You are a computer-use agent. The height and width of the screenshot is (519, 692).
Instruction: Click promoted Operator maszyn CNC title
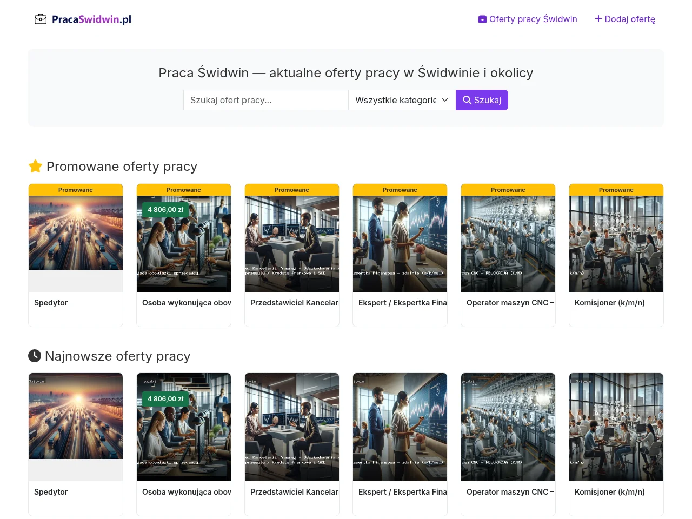point(510,303)
